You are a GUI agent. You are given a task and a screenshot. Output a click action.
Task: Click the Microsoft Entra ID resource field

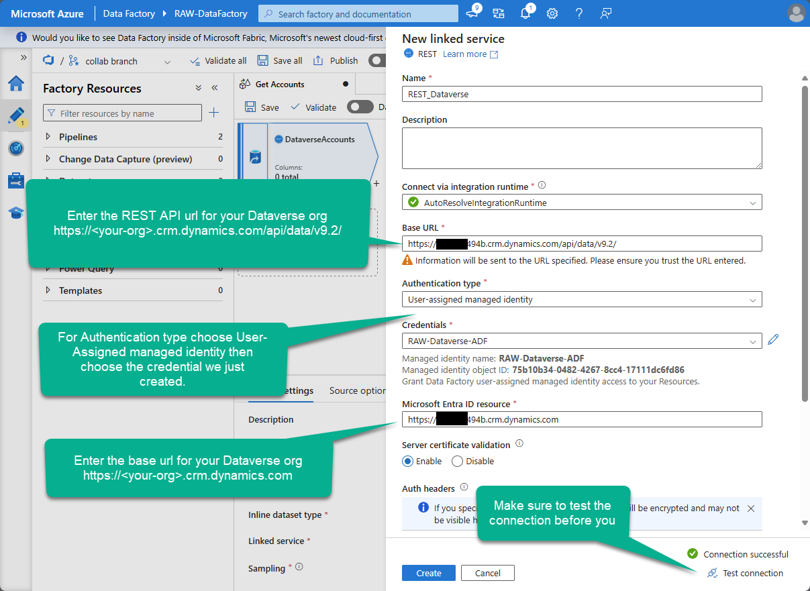pyautogui.click(x=582, y=419)
